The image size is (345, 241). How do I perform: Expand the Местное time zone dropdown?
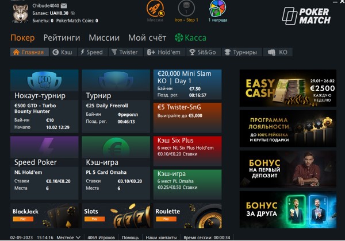[68, 238]
